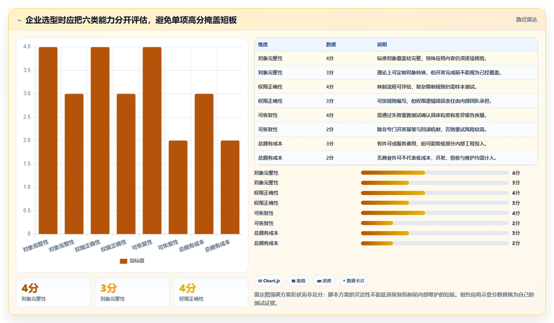Click the icon inside the 进度 chip
The width and height of the screenshot is (554, 323).
point(319,281)
